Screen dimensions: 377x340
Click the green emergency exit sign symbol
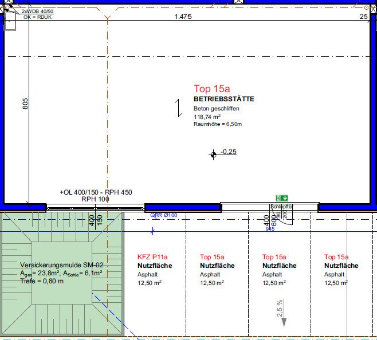[x=281, y=198]
